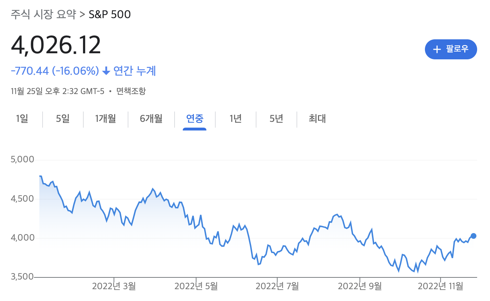The width and height of the screenshot is (490, 301).
Task: Click the 2022년 9월 x-axis label
Action: coord(360,286)
